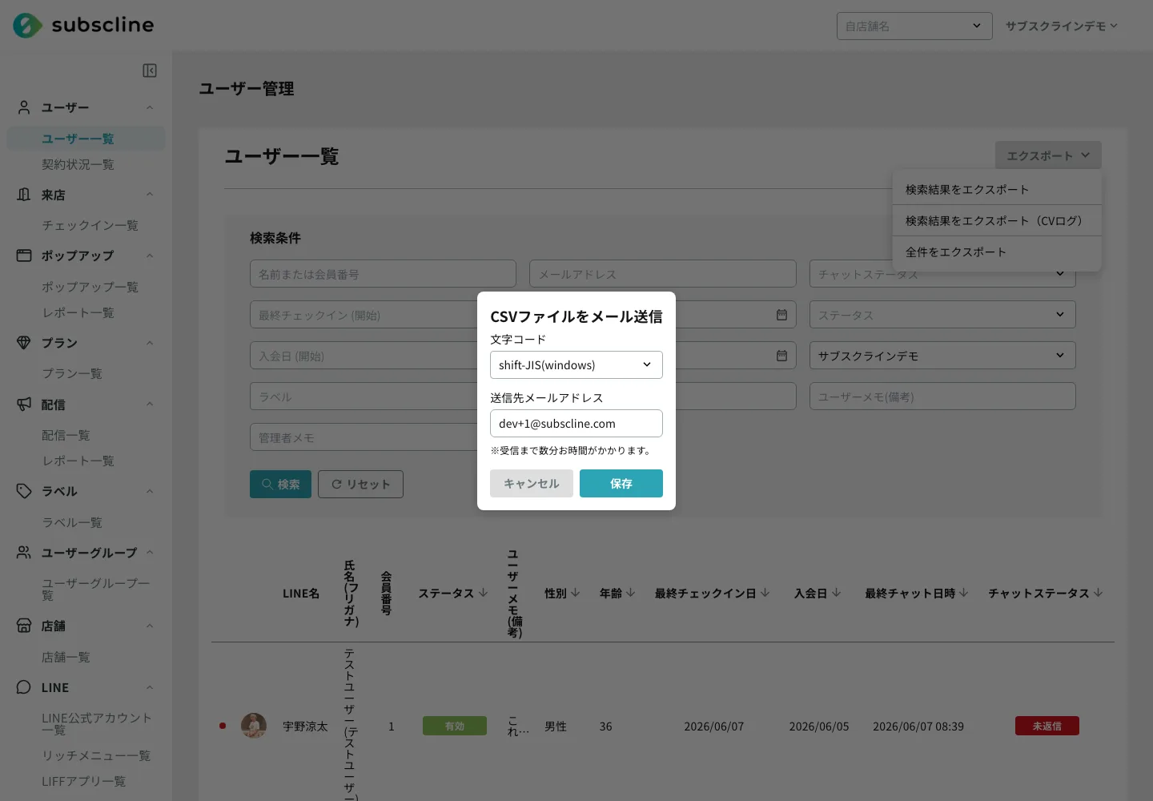Sort by ステータス column arrow
The image size is (1153, 801).
[x=483, y=593]
